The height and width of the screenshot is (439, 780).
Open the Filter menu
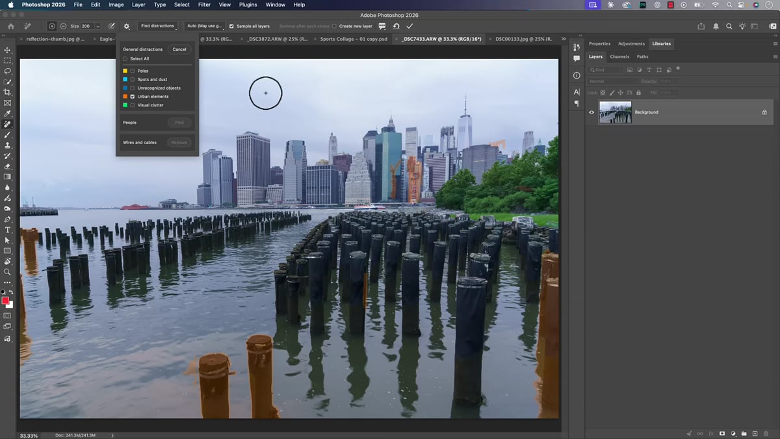pyautogui.click(x=204, y=5)
